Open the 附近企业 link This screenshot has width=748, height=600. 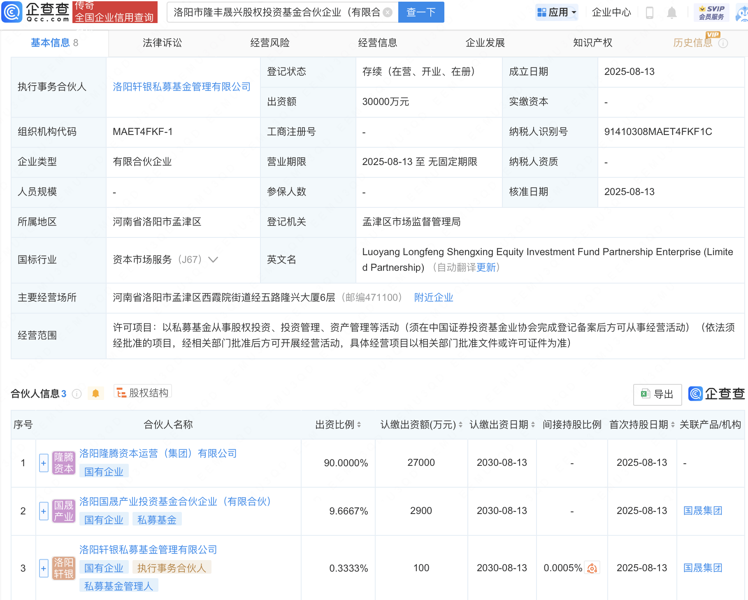(x=434, y=298)
